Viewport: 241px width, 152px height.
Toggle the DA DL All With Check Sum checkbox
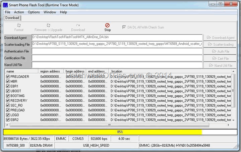tap(124, 27)
